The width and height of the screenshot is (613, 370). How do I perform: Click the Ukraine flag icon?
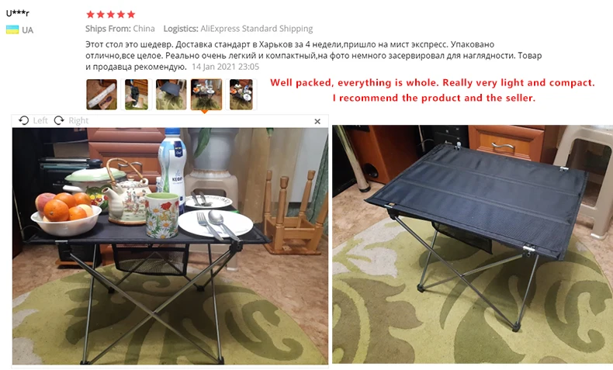pos(12,29)
